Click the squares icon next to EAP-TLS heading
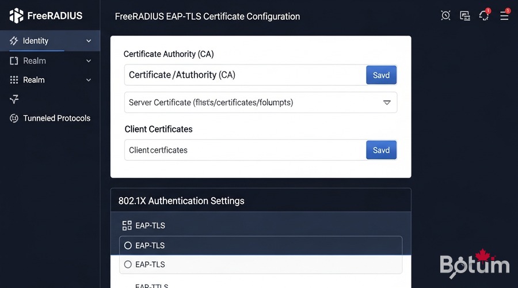This screenshot has width=518, height=288. (x=127, y=226)
